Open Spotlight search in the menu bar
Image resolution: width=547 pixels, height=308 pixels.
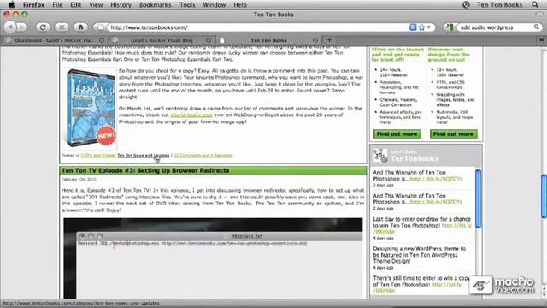(x=535, y=4)
